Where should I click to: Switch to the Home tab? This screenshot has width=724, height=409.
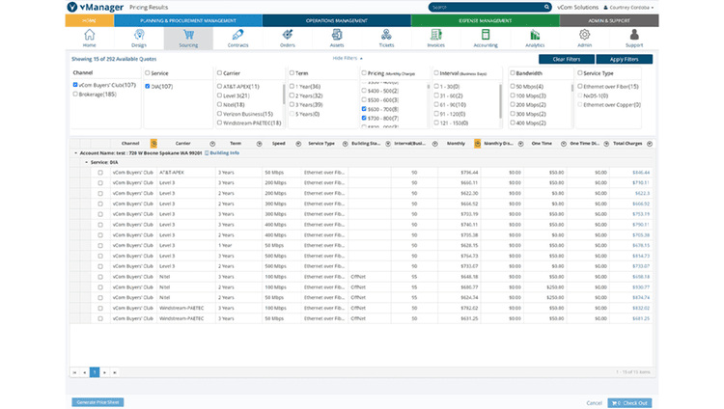(x=90, y=21)
